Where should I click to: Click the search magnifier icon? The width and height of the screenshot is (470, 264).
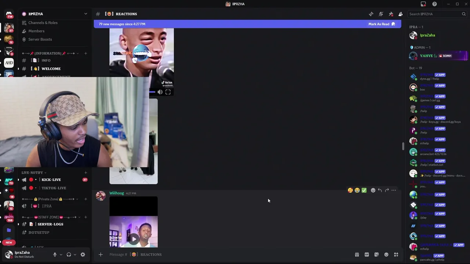point(464,14)
